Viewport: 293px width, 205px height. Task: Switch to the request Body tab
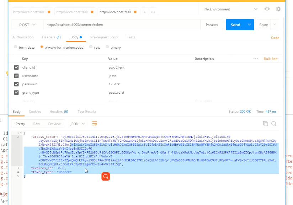click(x=76, y=37)
